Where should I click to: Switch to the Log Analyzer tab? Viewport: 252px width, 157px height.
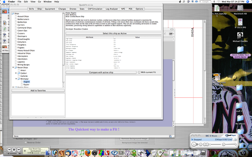pos(112,9)
